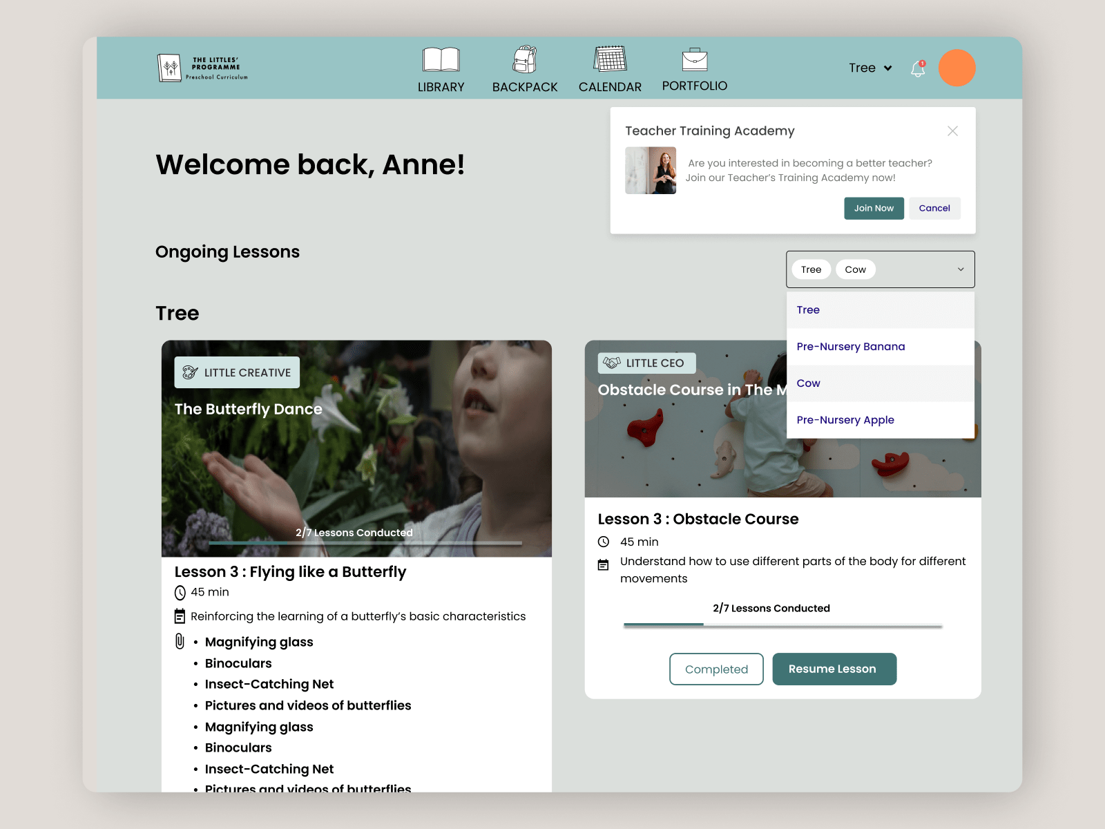Click first 'Pictures and videos of butterflies' item

[x=308, y=705]
